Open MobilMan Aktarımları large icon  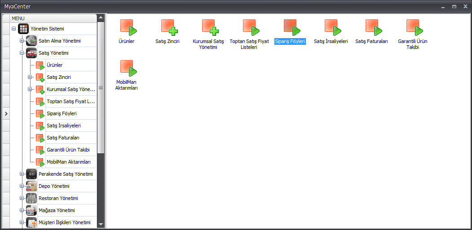[x=128, y=68]
